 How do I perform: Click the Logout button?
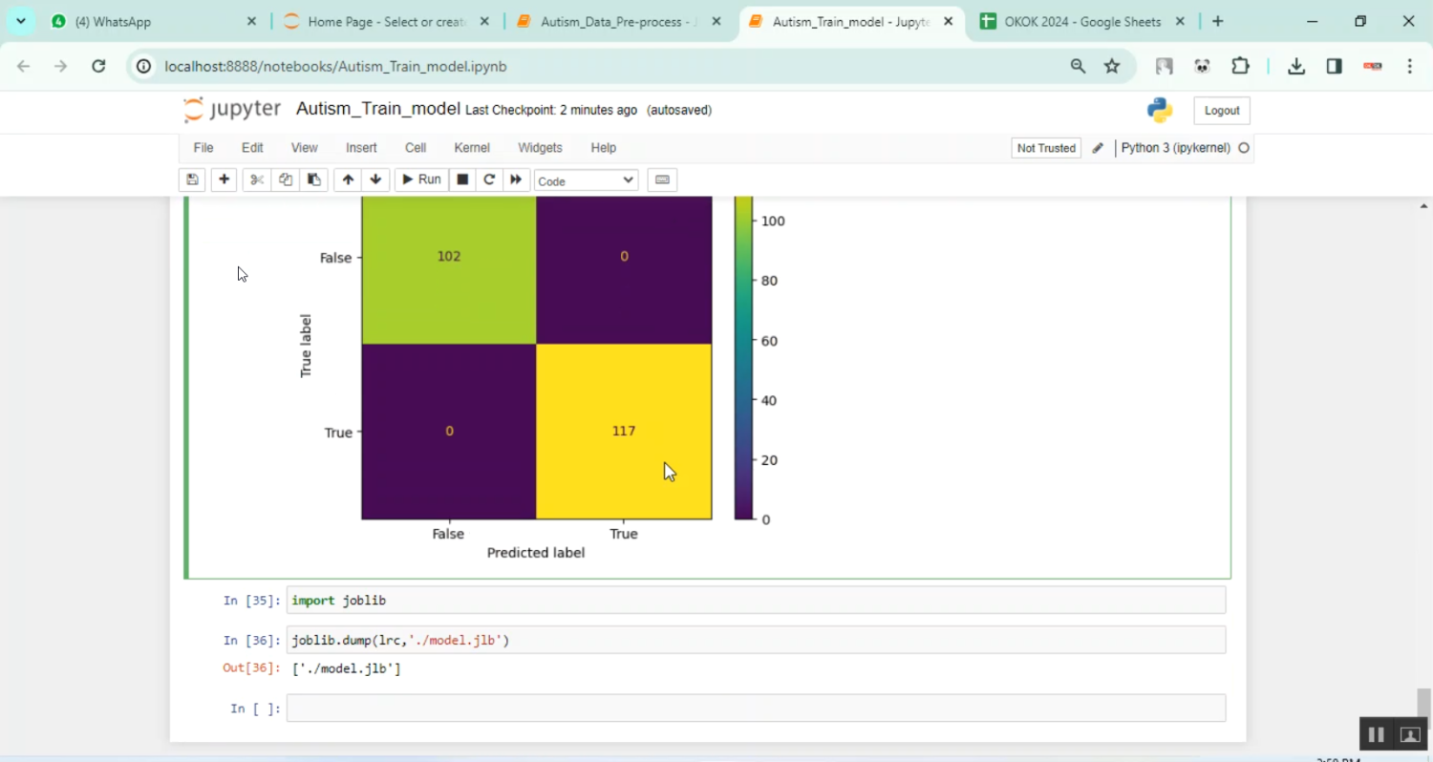click(x=1221, y=111)
